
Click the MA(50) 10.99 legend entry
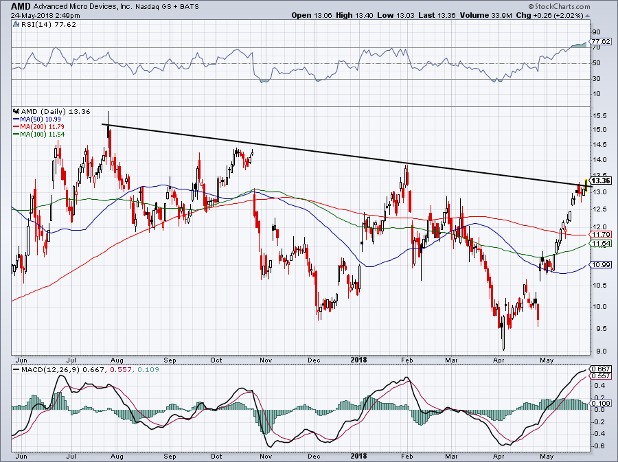[x=36, y=119]
